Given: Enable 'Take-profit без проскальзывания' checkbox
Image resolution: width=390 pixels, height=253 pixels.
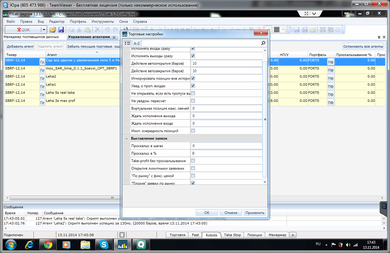Looking at the screenshot, I should (193, 161).
